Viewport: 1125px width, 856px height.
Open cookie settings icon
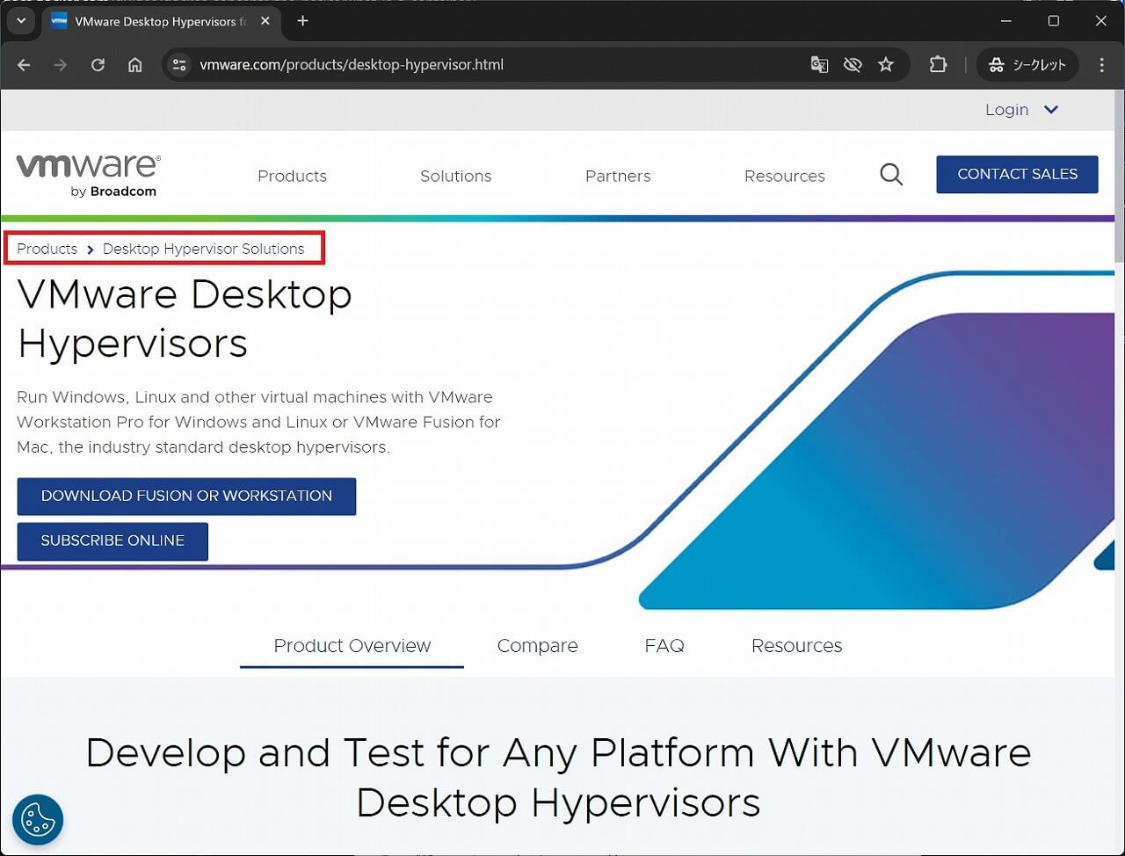click(x=38, y=820)
